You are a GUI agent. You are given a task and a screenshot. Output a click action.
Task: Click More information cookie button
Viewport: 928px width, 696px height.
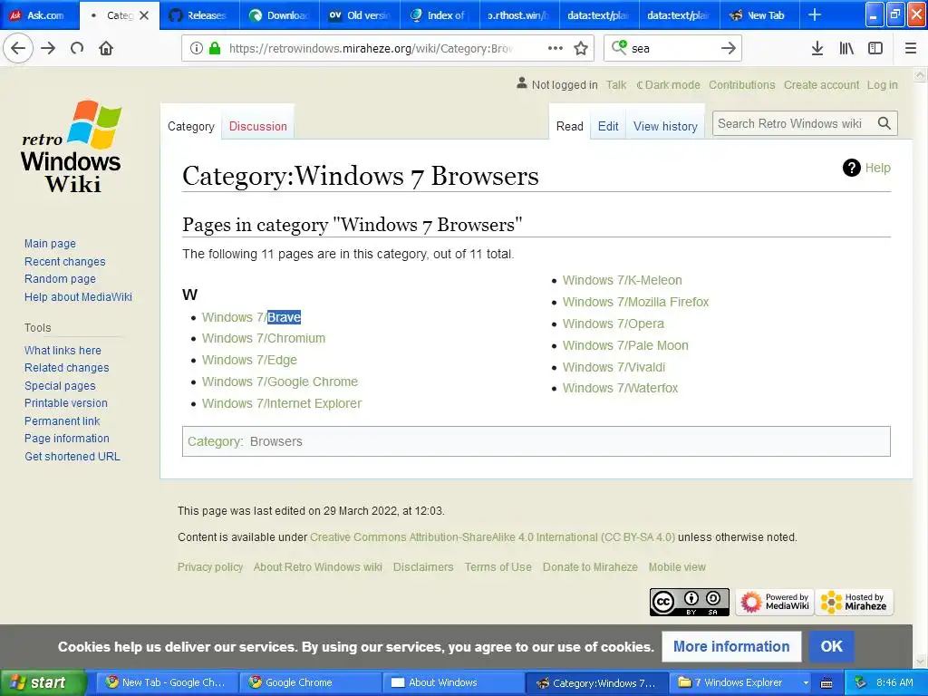(731, 646)
